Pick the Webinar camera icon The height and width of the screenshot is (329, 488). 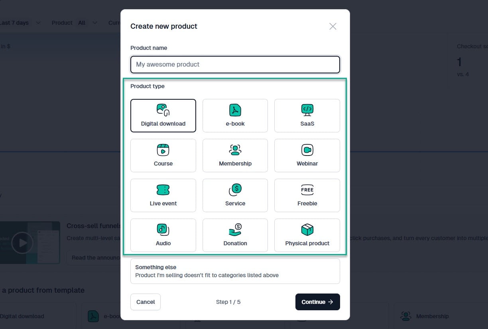[307, 150]
